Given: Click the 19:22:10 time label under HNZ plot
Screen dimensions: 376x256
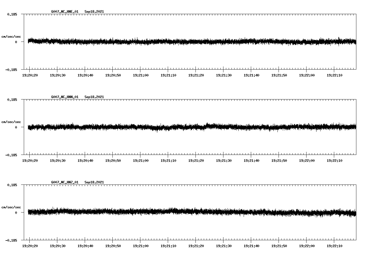Looking at the screenshot, I should pyautogui.click(x=334, y=246).
